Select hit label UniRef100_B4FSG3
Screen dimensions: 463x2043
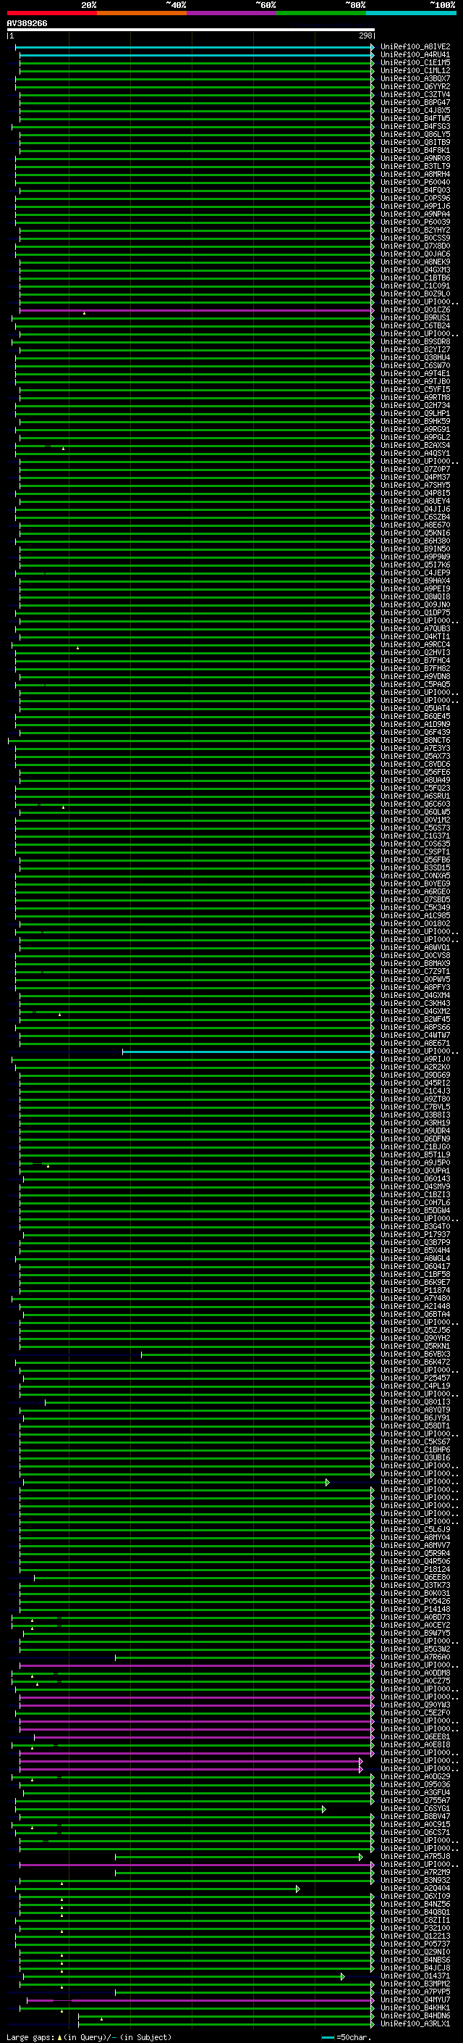click(415, 127)
